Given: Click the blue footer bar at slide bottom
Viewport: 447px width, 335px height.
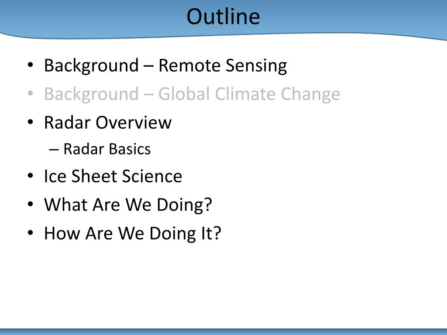Looking at the screenshot, I should click(x=223, y=332).
